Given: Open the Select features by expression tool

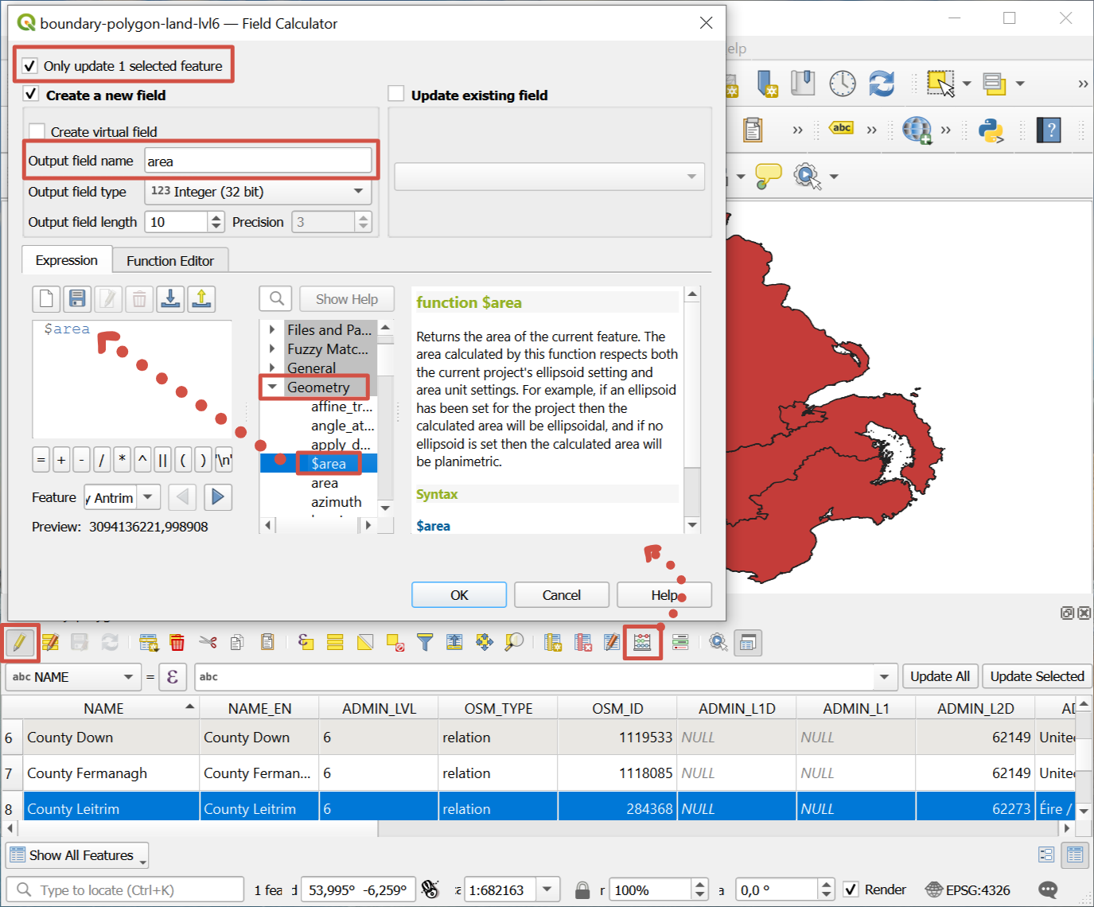Looking at the screenshot, I should (x=305, y=642).
